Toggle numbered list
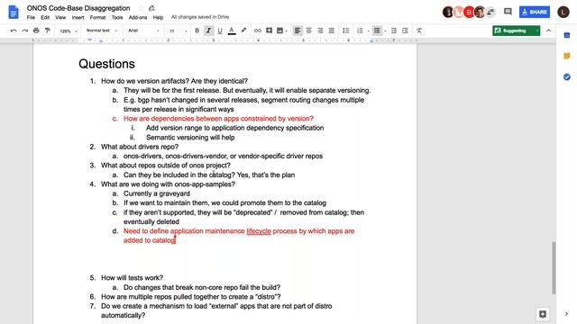The height and width of the screenshot is (324, 577). pos(360,31)
